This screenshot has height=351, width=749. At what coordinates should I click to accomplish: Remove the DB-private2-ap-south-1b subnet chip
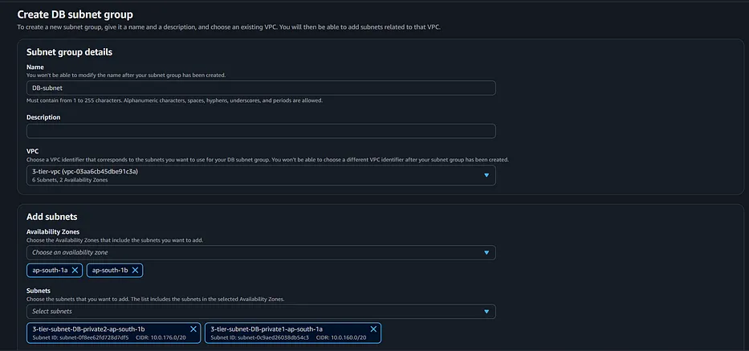[193, 329]
